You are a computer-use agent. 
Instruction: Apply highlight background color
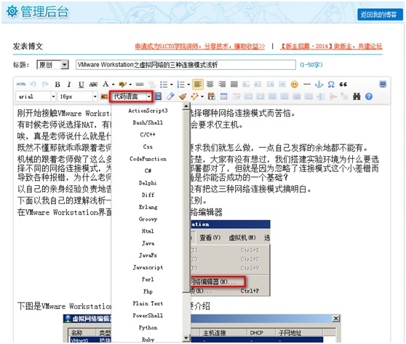click(123, 85)
